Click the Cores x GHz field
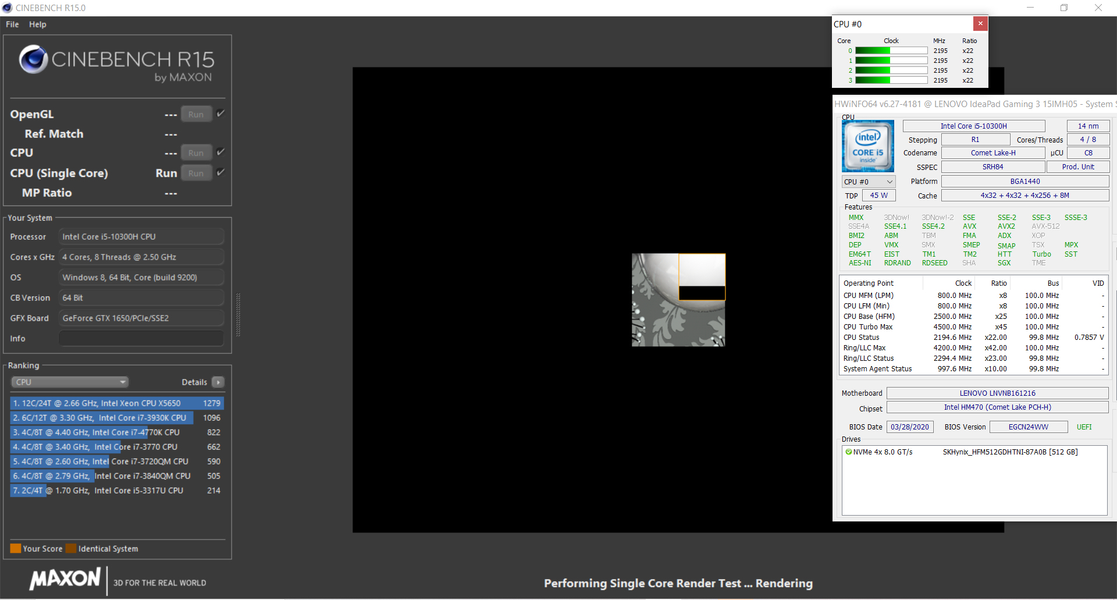This screenshot has width=1117, height=600. [141, 257]
